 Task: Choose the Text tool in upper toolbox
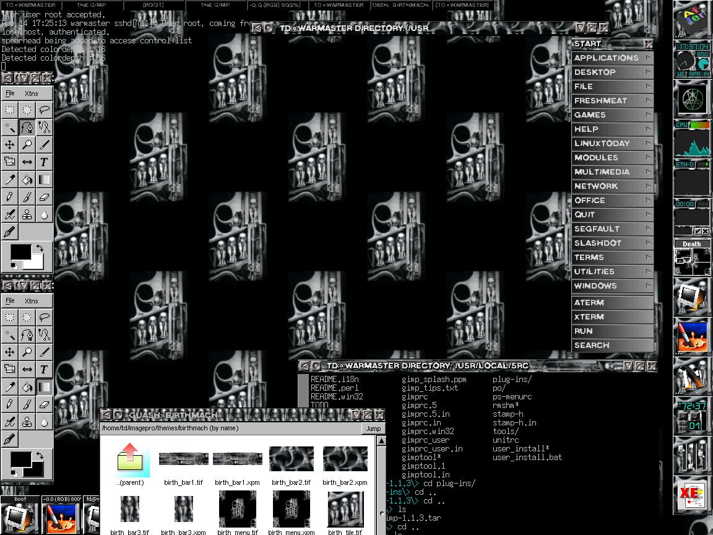pyautogui.click(x=44, y=162)
